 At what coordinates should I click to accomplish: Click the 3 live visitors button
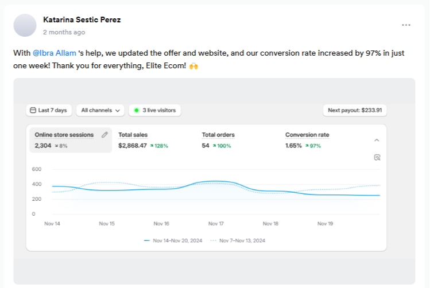[155, 110]
